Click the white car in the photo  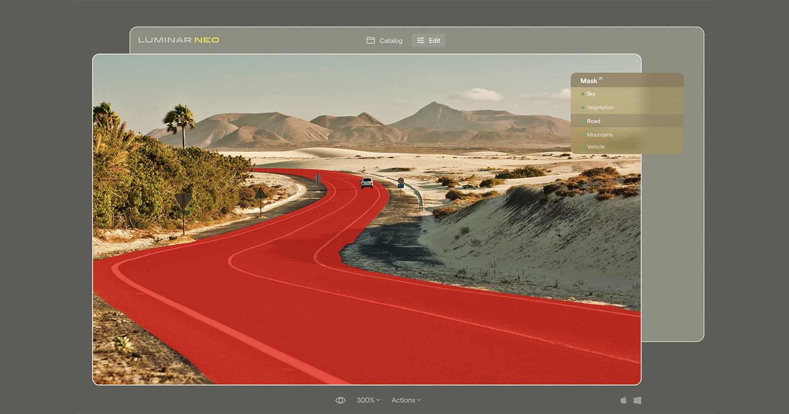367,183
